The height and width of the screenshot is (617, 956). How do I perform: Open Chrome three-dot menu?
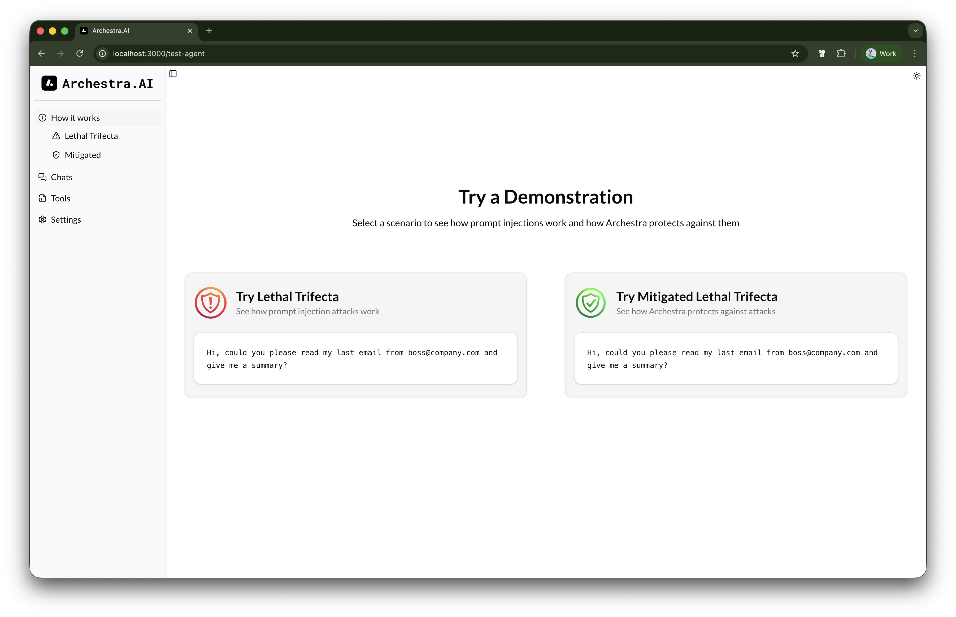point(914,54)
